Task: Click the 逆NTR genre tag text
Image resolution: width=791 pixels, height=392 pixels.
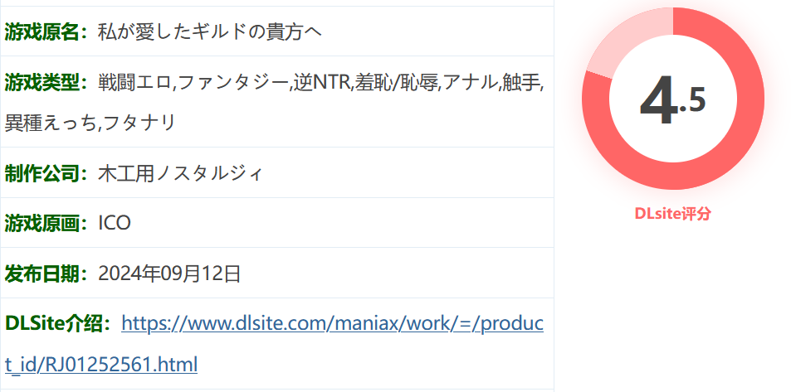Action: (322, 83)
